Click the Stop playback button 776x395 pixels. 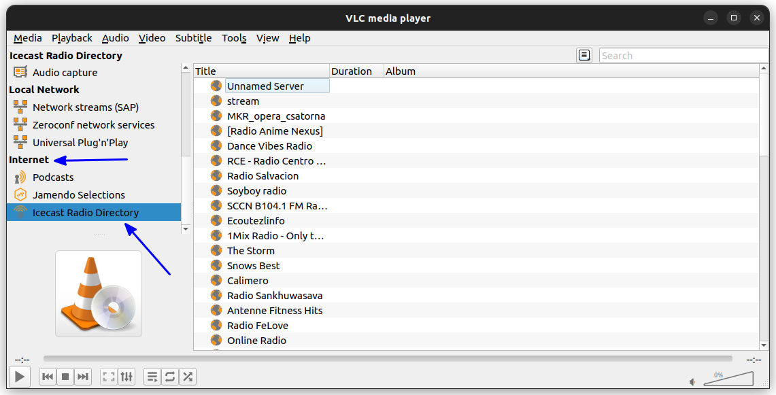pyautogui.click(x=65, y=376)
